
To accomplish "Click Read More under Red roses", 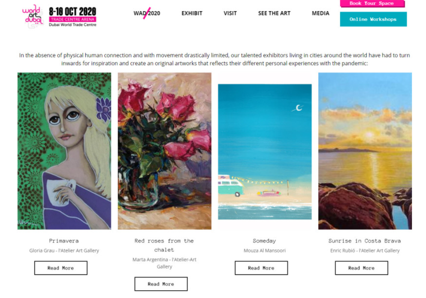I will pos(161,284).
